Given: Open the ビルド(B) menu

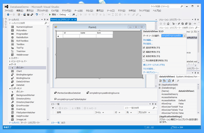Looking at the screenshot, I should pyautogui.click(x=55, y=11).
